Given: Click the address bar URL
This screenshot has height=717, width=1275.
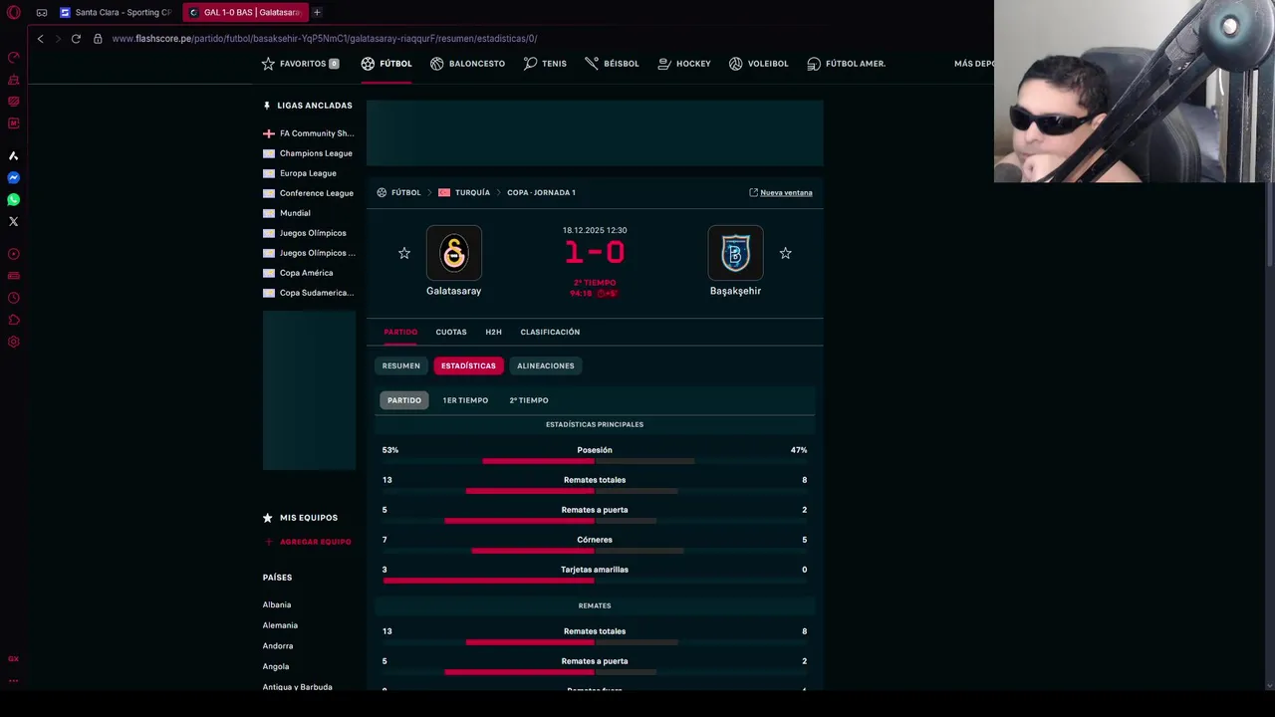Looking at the screenshot, I should [x=325, y=39].
